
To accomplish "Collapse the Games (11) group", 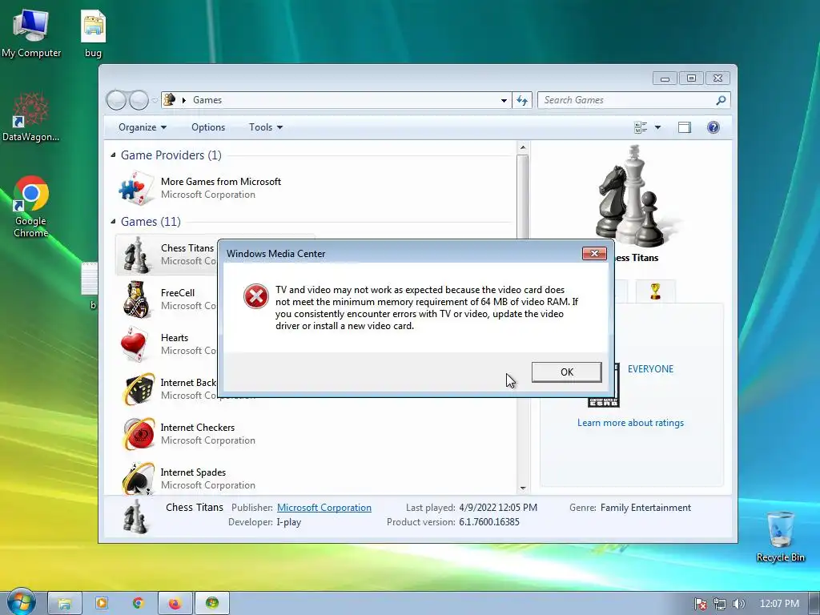I will coord(114,221).
